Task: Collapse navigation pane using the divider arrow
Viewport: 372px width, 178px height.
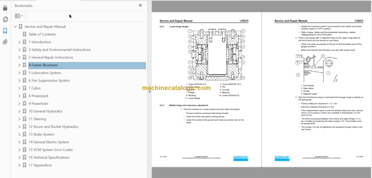Action: coord(150,91)
